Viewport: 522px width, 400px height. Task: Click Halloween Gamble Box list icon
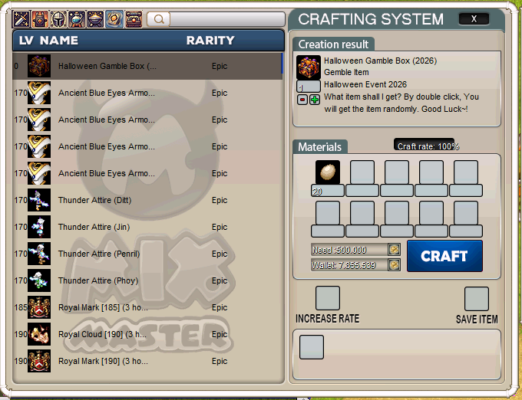pos(39,66)
